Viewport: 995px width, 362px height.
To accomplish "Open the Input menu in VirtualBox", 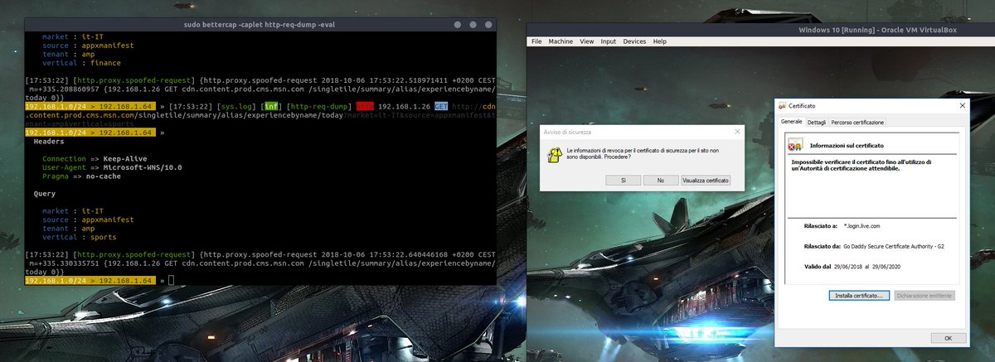I will pyautogui.click(x=609, y=41).
